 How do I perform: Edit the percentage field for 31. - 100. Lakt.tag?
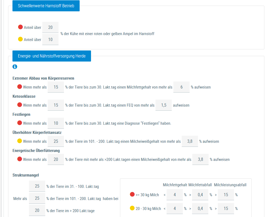[x=37, y=186]
